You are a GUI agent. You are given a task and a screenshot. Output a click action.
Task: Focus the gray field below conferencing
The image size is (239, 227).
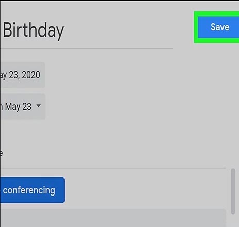coord(113,218)
